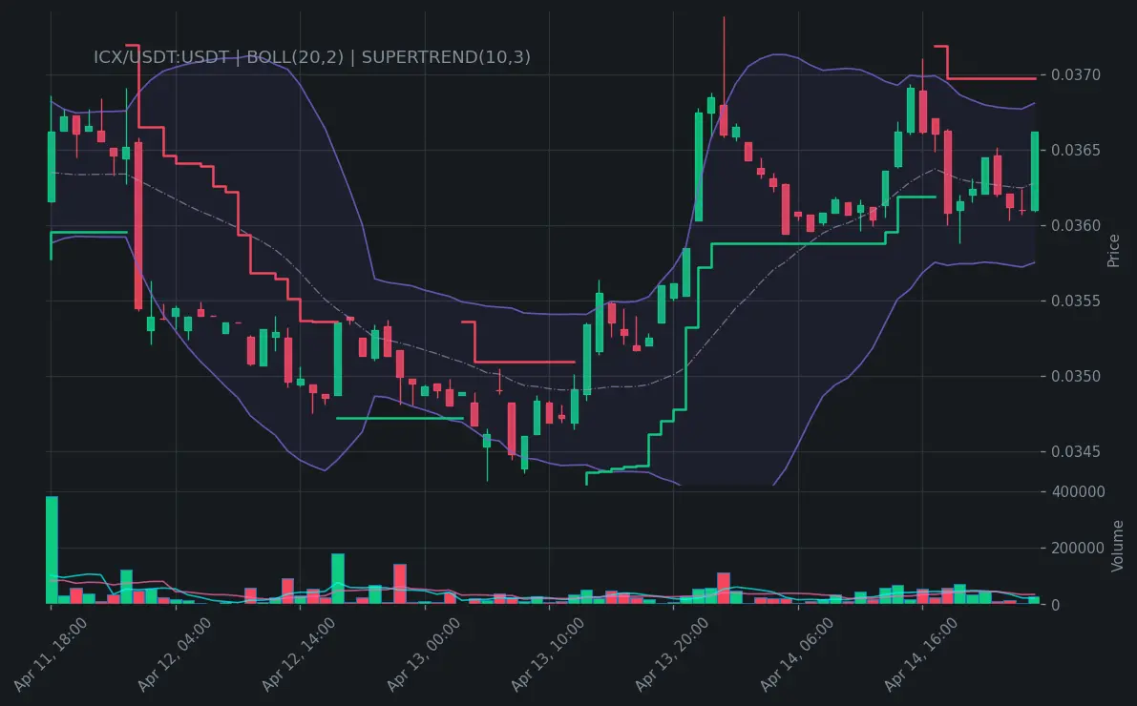Click the Apr 12, 14:00 time label
1137x706 pixels.
pyautogui.click(x=299, y=655)
